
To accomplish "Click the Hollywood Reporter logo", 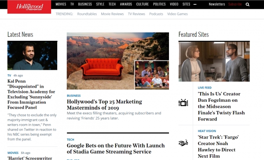I will coord(29,7).
